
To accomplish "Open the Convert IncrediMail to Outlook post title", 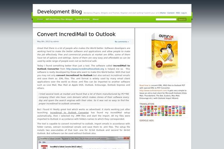I will [76, 34].
